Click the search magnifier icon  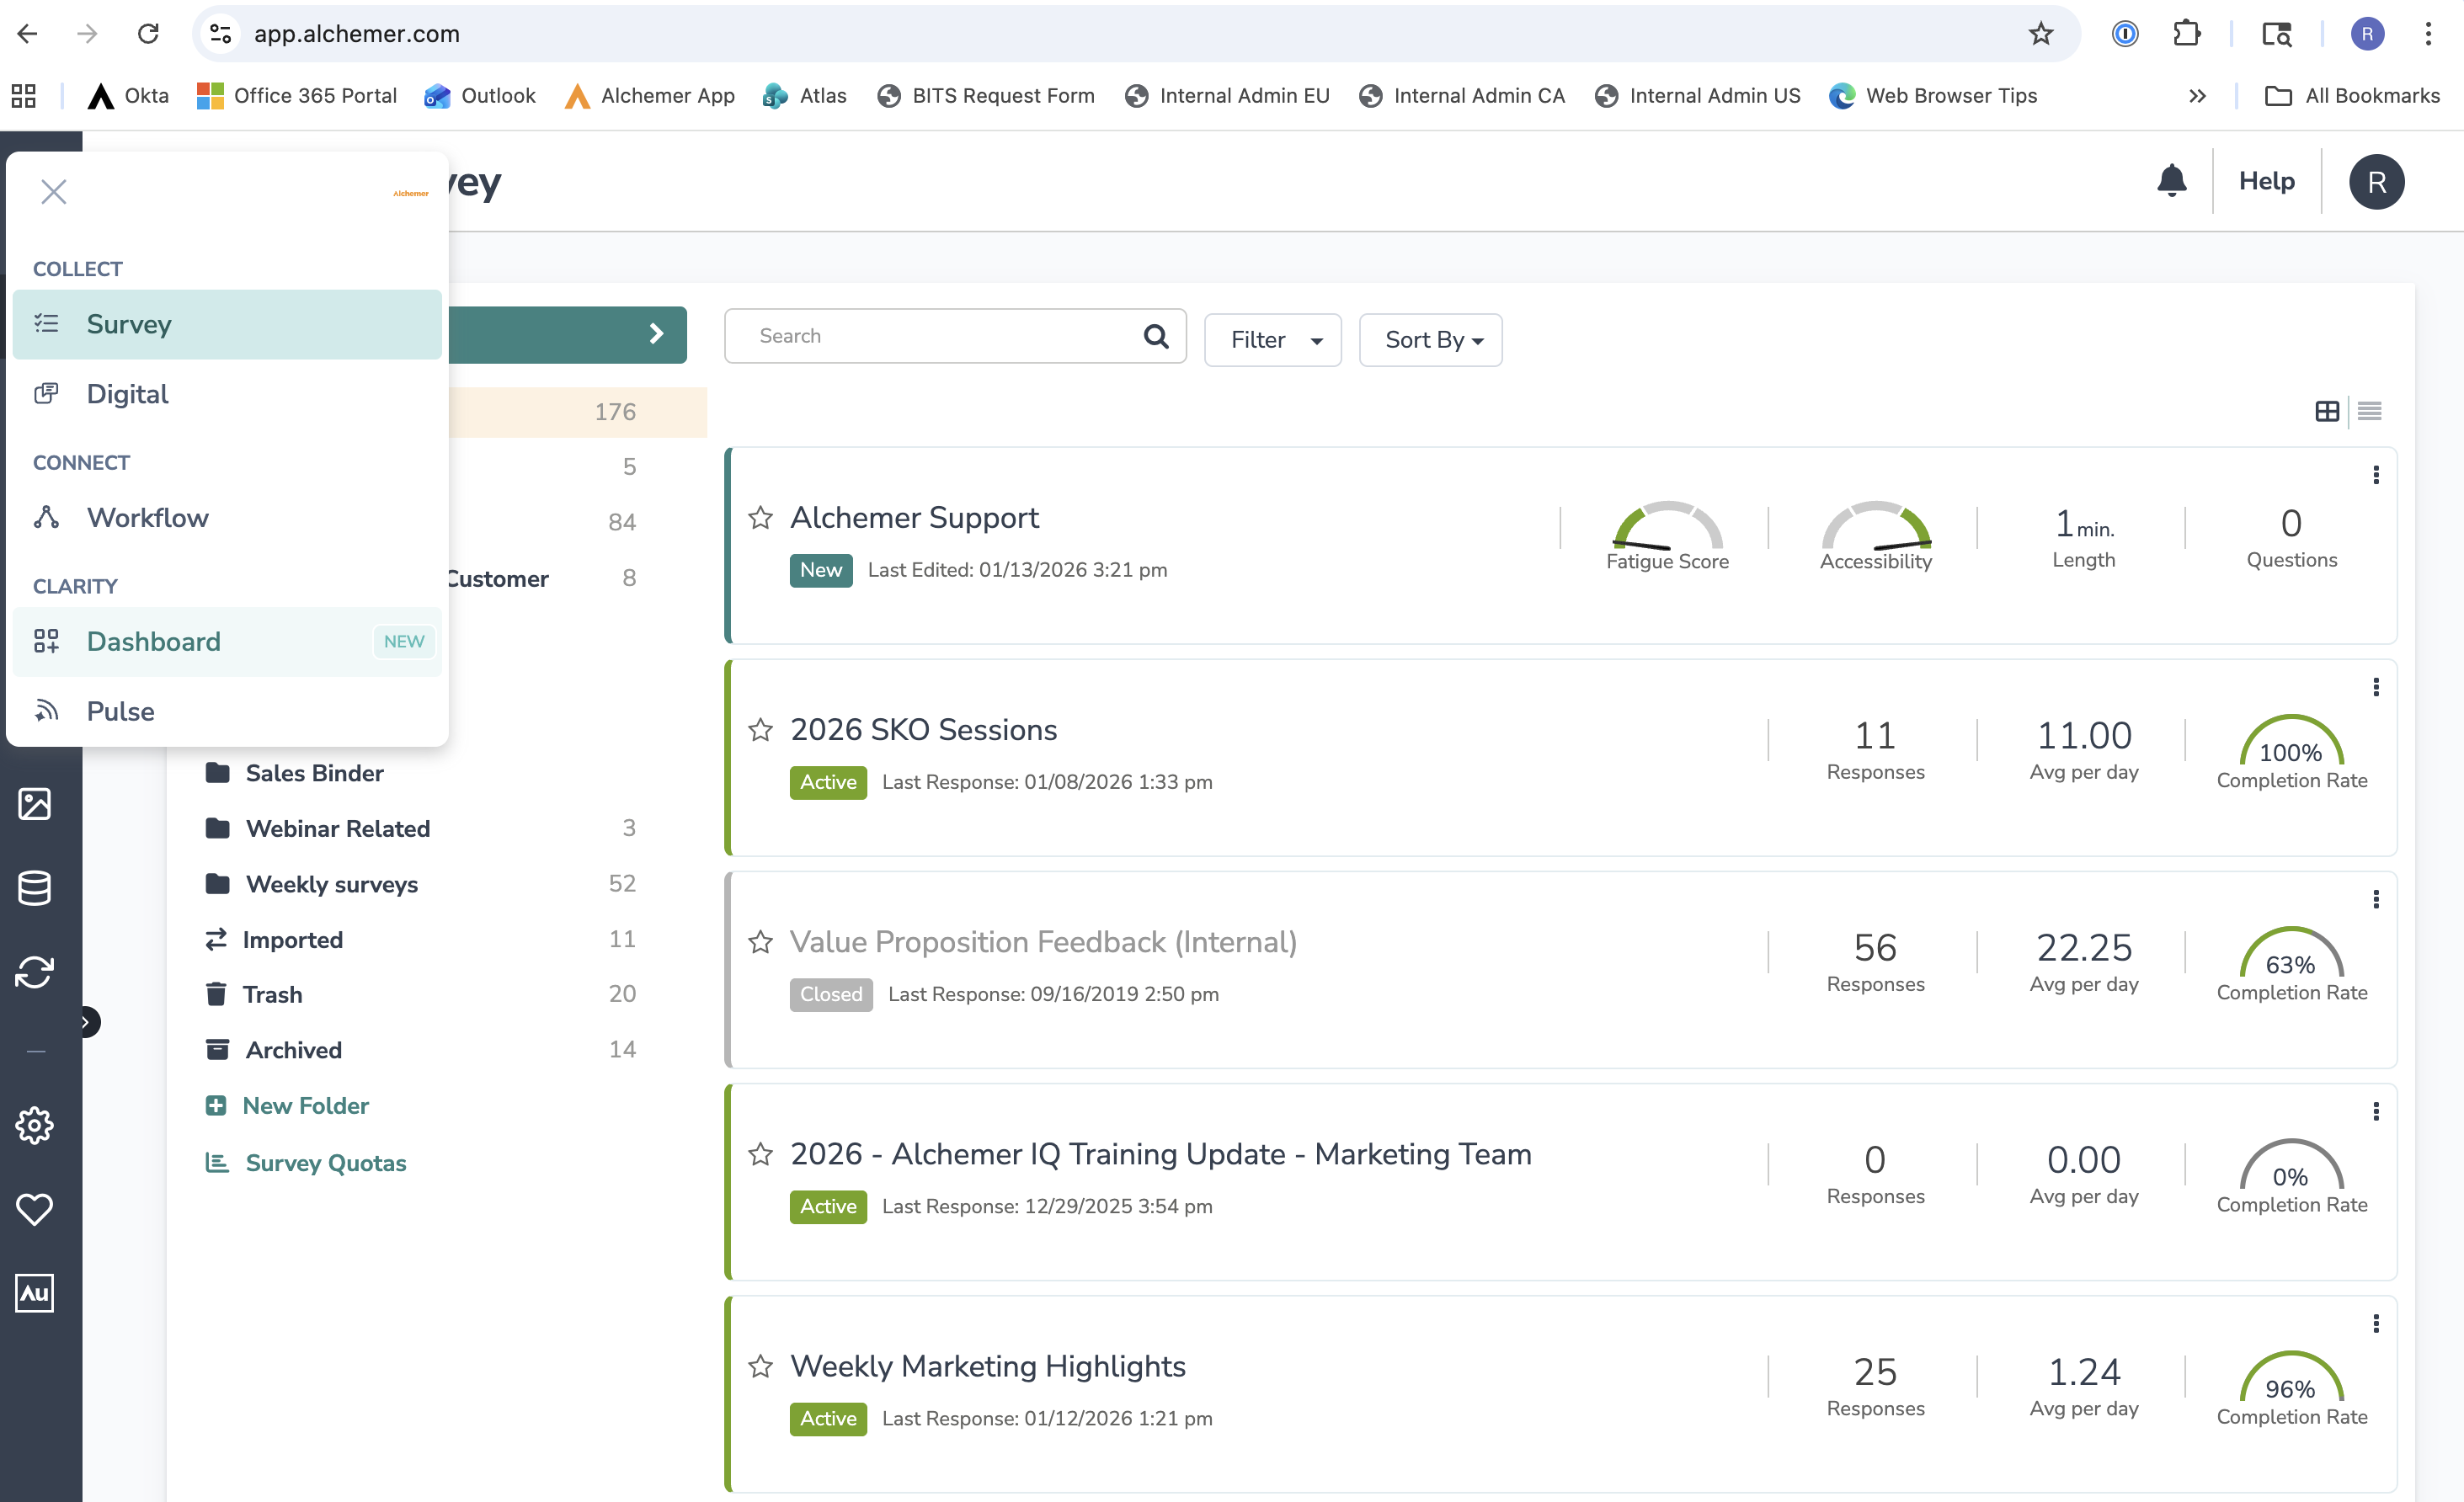pyautogui.click(x=1156, y=336)
